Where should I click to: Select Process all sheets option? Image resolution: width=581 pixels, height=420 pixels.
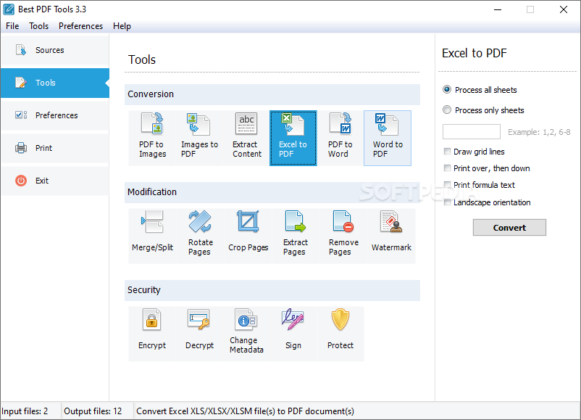pyautogui.click(x=480, y=90)
